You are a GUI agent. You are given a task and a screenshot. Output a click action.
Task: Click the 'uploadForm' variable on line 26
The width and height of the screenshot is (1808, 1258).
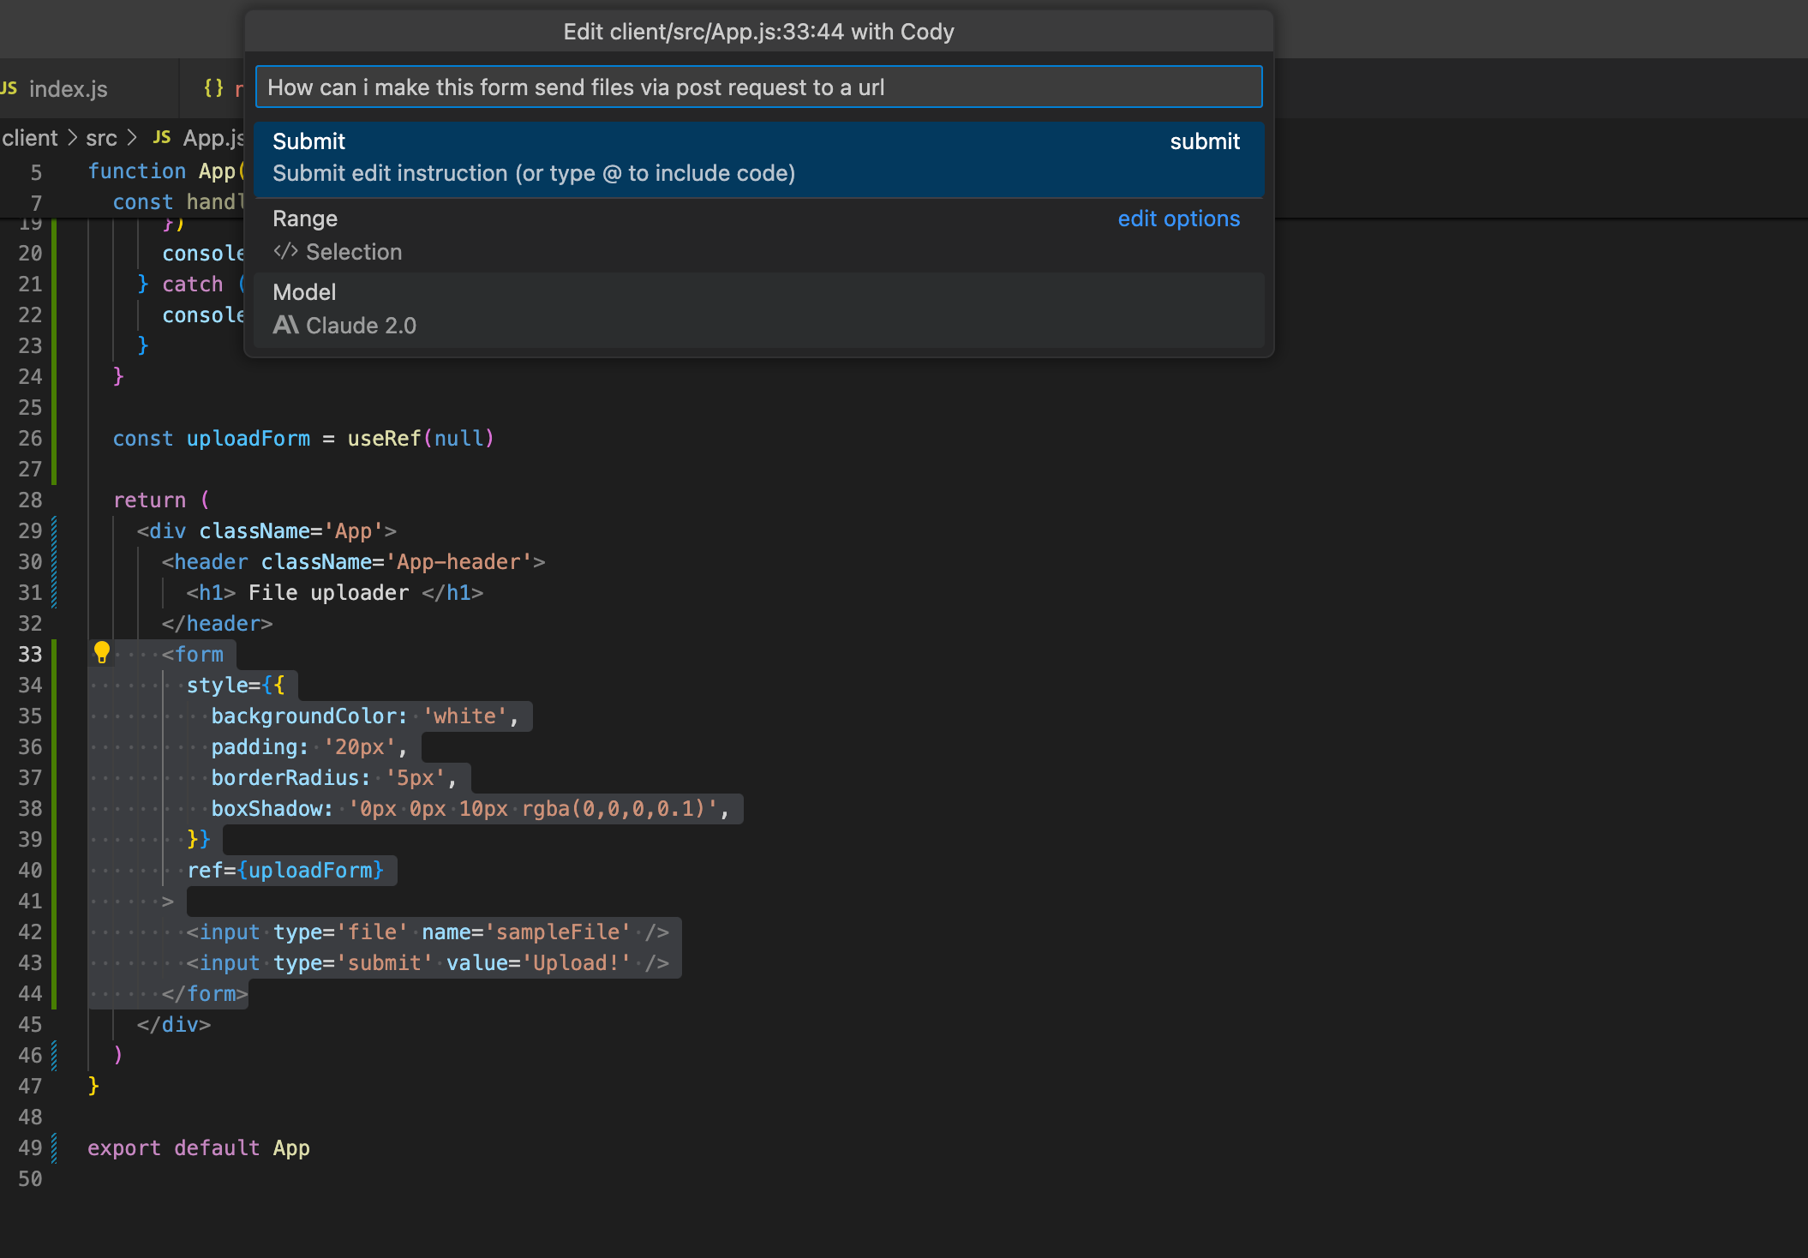pyautogui.click(x=248, y=439)
